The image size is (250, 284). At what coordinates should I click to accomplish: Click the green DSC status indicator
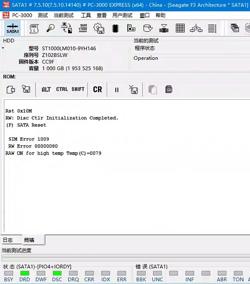click(57, 273)
